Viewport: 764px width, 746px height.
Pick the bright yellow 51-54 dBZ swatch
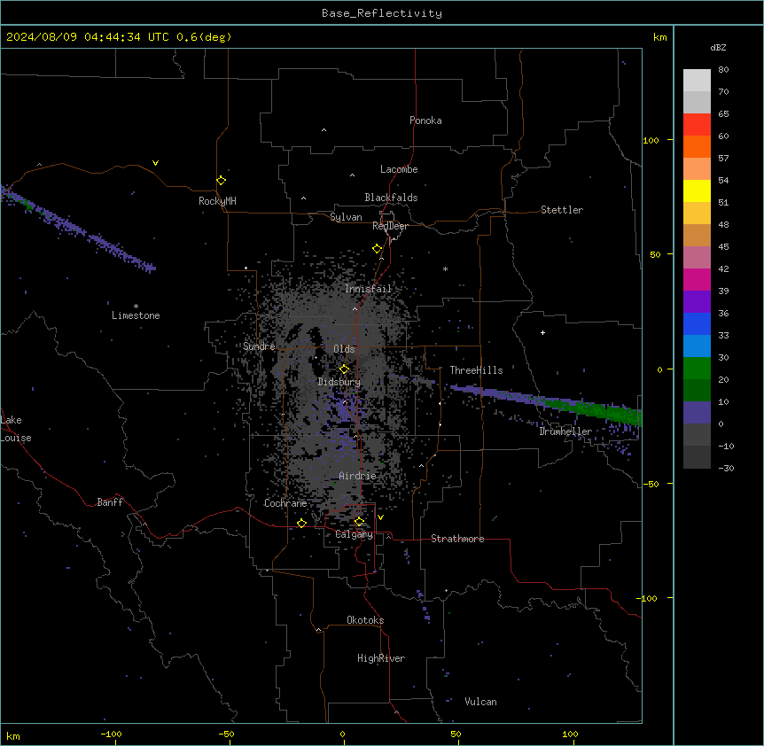[x=697, y=190]
